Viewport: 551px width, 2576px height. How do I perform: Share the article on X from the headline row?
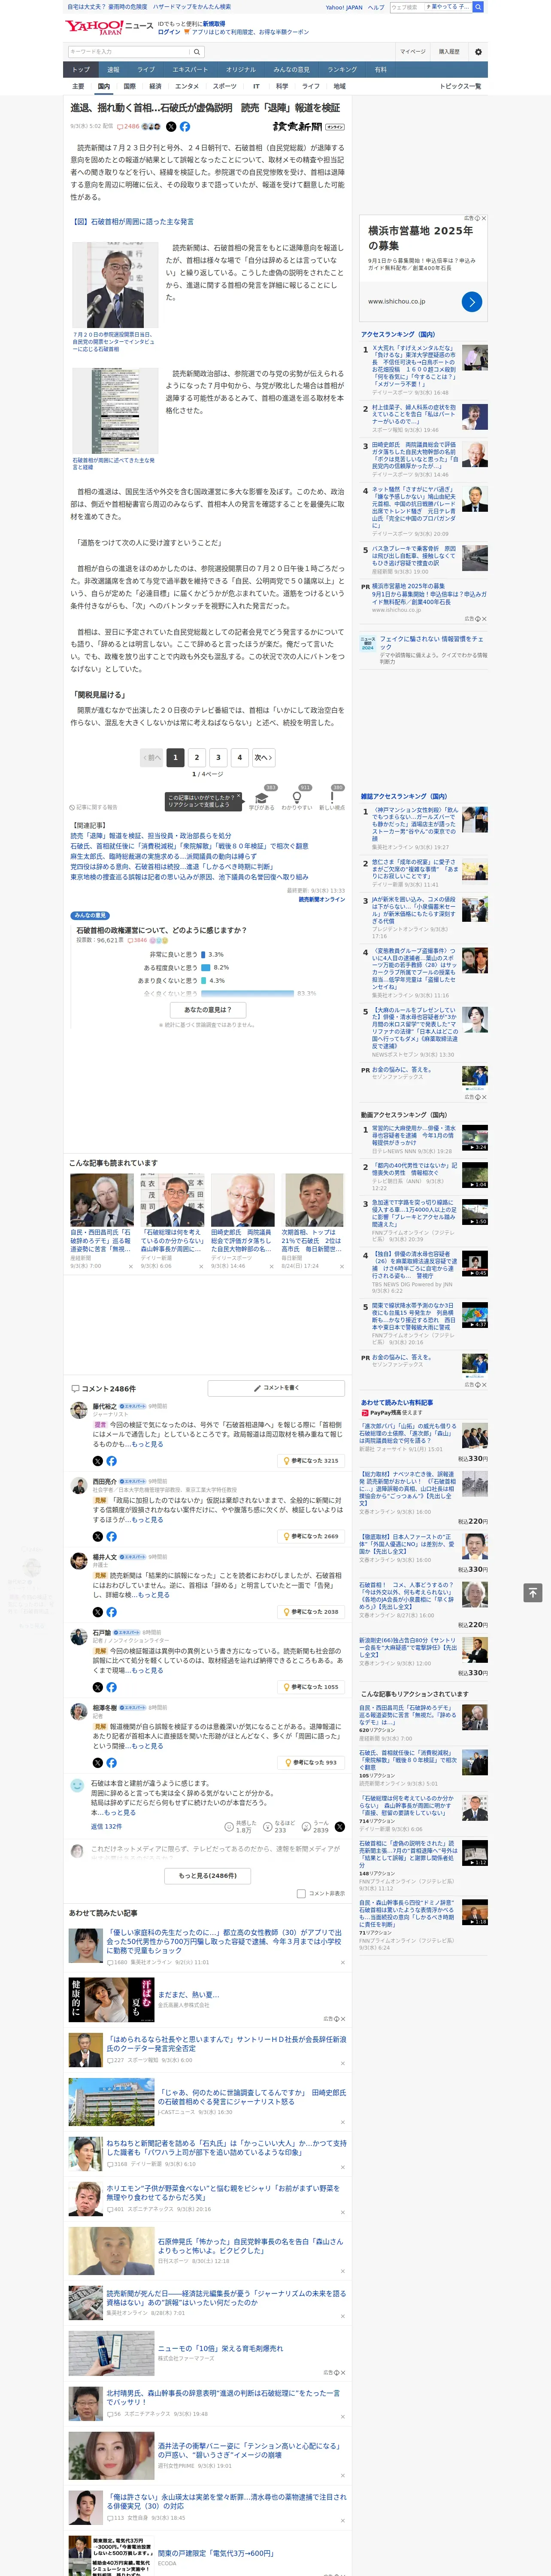click(171, 127)
